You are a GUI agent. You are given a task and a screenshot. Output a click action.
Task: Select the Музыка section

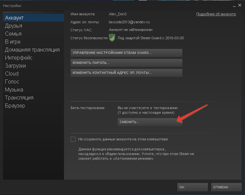pos(14,90)
